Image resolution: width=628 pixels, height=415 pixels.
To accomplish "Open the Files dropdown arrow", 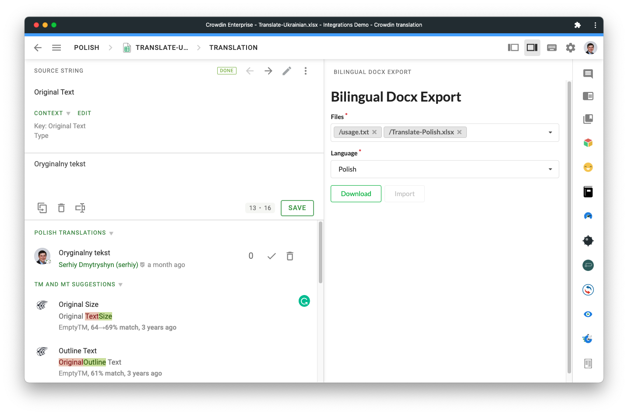I will click(x=550, y=133).
